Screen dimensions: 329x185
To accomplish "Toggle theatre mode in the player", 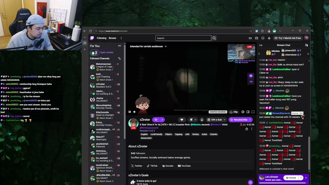I will [x=248, y=112].
